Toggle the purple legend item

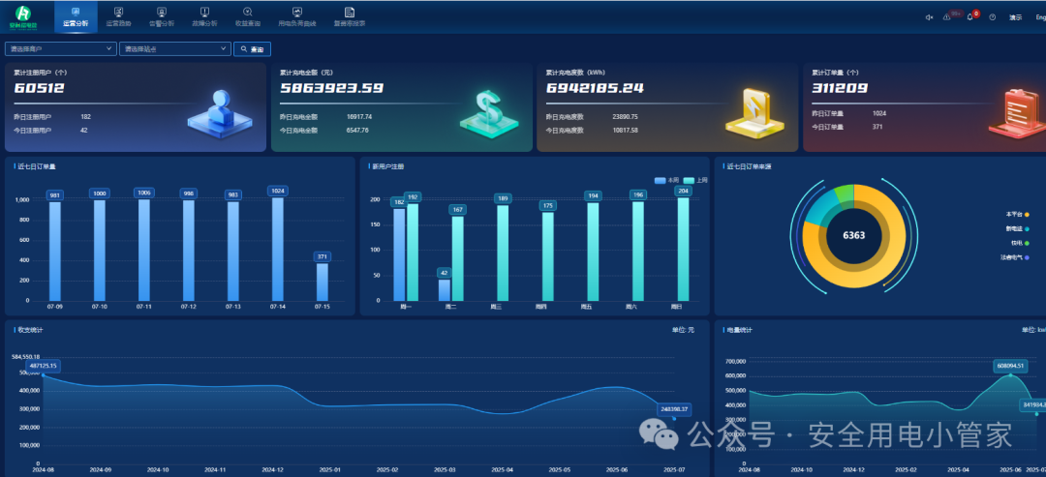1015,256
